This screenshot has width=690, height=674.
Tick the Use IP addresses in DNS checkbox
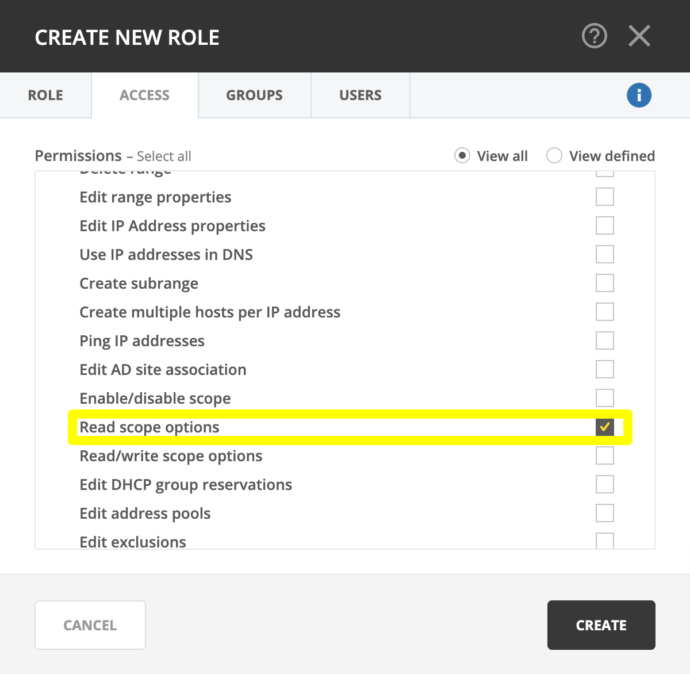tap(604, 254)
